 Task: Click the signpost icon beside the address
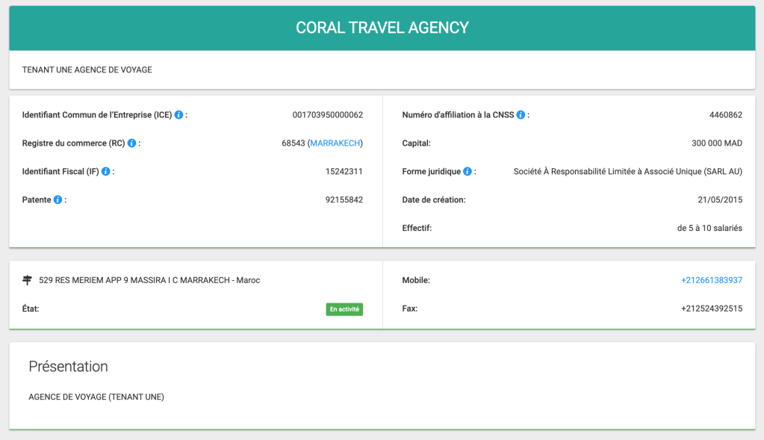click(x=28, y=280)
